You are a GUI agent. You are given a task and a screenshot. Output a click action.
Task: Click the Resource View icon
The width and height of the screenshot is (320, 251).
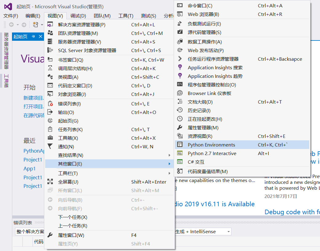tap(180, 136)
